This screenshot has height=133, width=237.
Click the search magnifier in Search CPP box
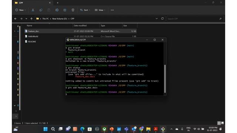point(220,19)
